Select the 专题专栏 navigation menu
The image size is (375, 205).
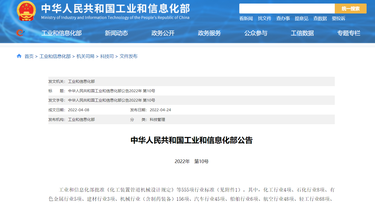pos(349,33)
